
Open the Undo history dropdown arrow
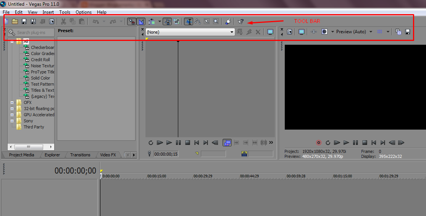(104, 21)
